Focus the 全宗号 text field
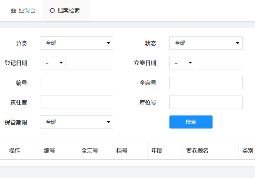 206,82
